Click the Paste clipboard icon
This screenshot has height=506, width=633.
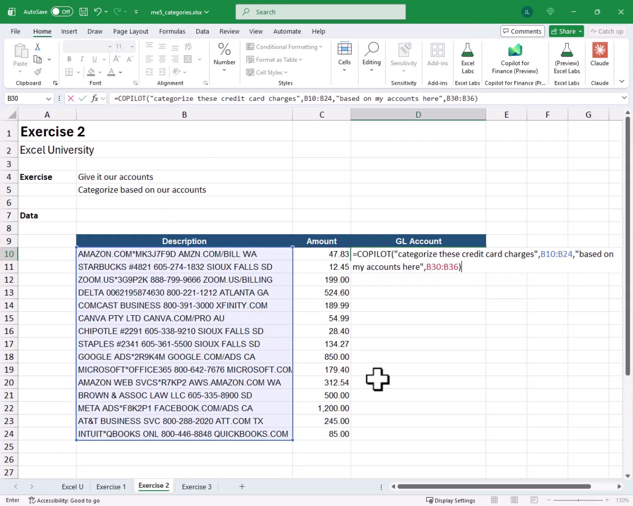point(20,50)
